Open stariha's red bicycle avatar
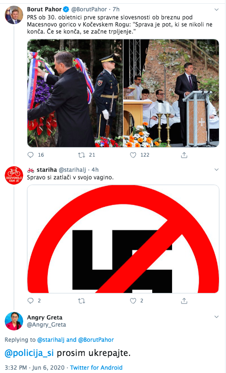This screenshot has height=373, width=226. (14, 175)
